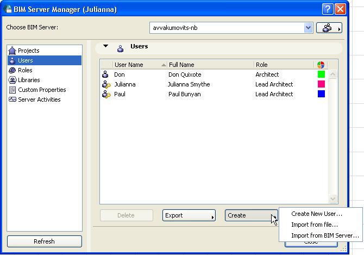The image size is (364, 255).
Task: Click Julianna's pink color swatch
Action: (321, 84)
